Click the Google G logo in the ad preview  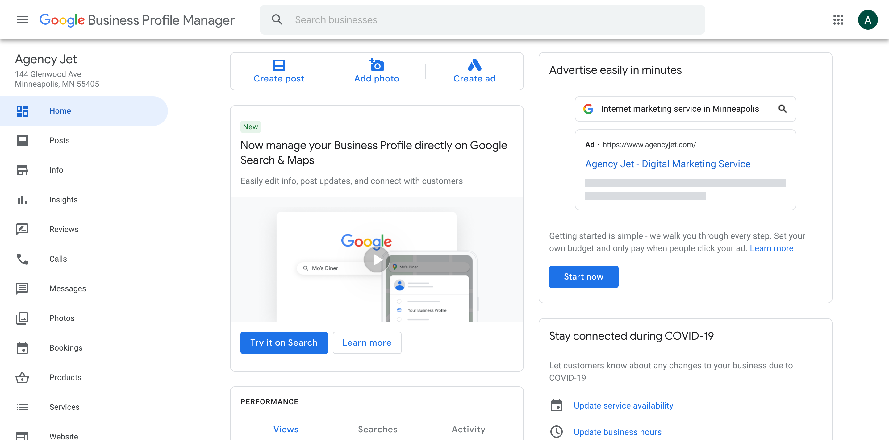coord(588,109)
